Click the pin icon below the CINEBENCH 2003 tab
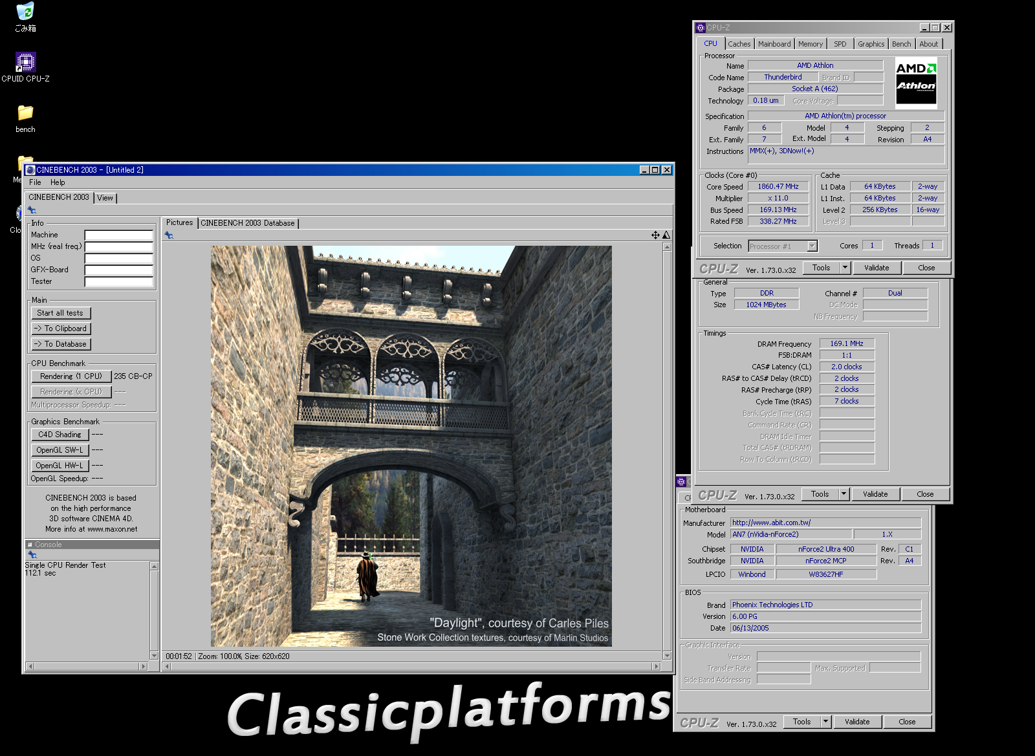Viewport: 1035px width, 756px height. click(x=32, y=210)
